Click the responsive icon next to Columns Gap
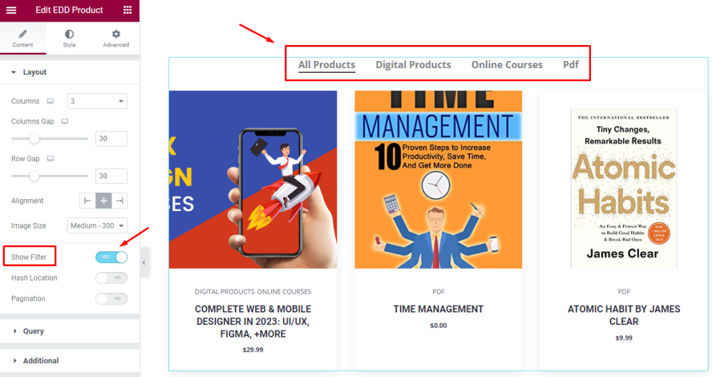 65,121
